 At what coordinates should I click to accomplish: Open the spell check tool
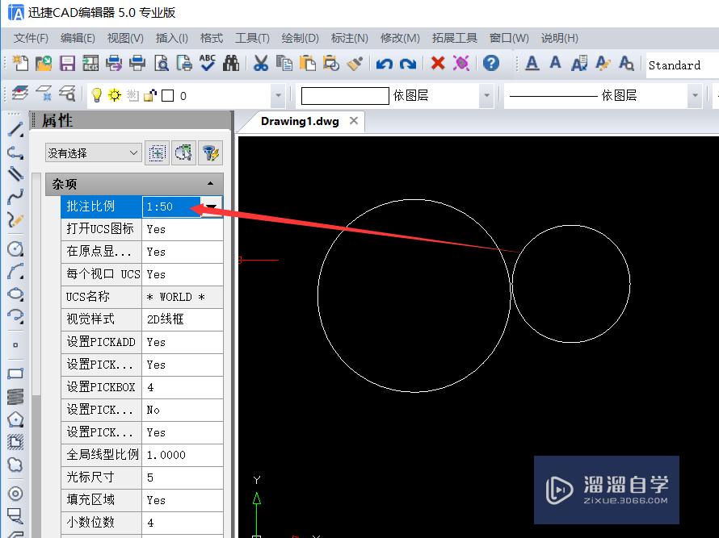coord(207,63)
